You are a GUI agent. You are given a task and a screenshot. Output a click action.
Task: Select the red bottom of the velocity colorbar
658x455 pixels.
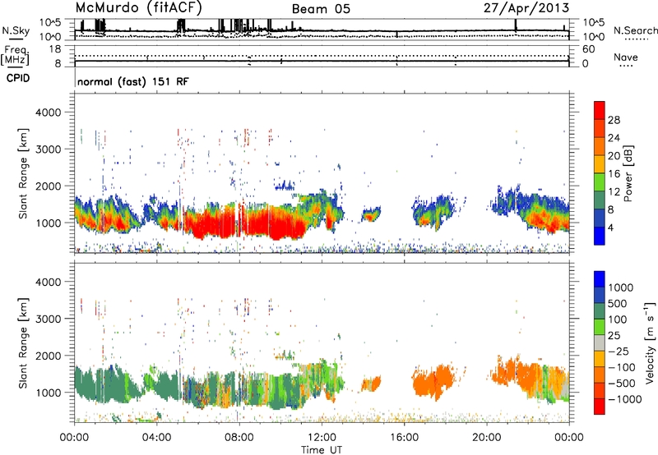pos(600,407)
